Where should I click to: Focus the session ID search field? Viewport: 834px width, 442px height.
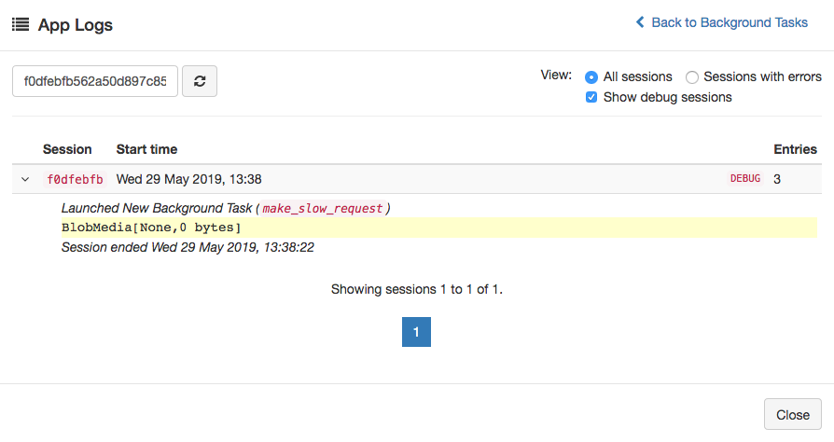pos(95,81)
